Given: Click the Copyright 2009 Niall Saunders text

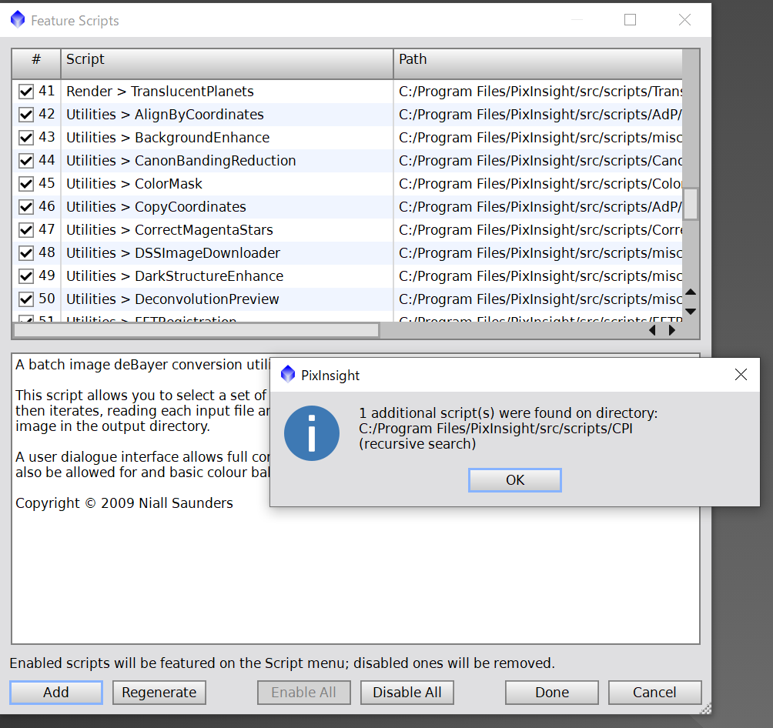Looking at the screenshot, I should (124, 503).
